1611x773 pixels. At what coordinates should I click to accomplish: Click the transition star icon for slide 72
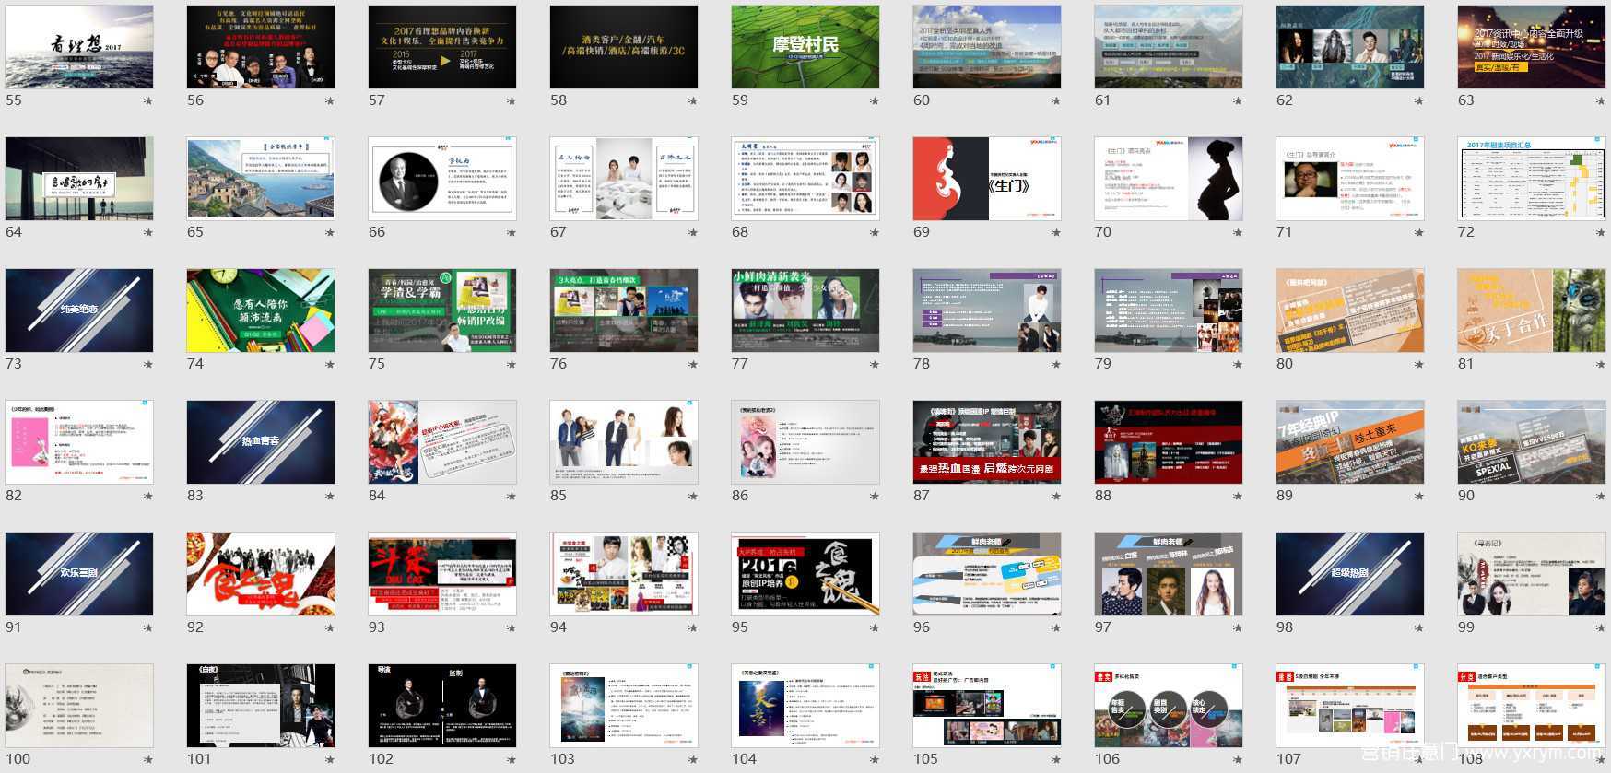pyautogui.click(x=1601, y=233)
